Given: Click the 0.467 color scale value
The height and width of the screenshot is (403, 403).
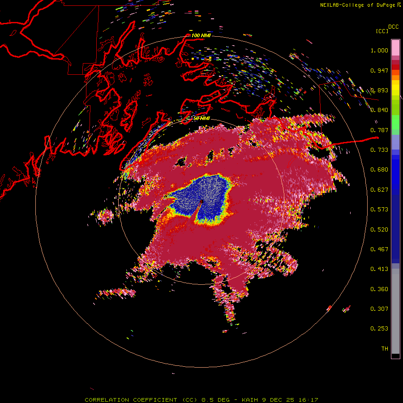Looking at the screenshot, I should click(x=379, y=249).
